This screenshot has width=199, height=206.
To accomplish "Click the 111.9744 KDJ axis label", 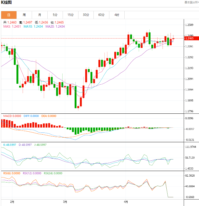I will 190,147.
